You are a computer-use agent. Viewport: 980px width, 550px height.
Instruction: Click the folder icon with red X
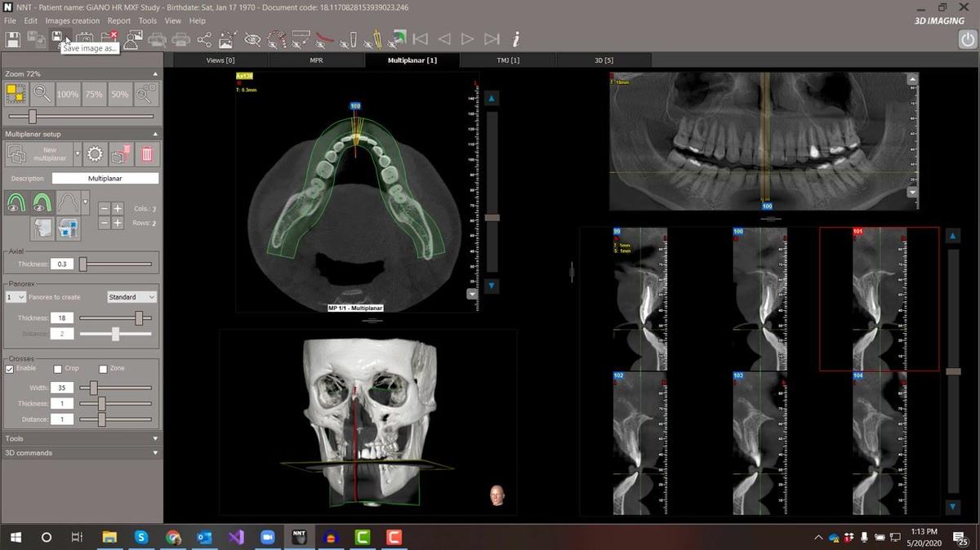click(x=108, y=38)
